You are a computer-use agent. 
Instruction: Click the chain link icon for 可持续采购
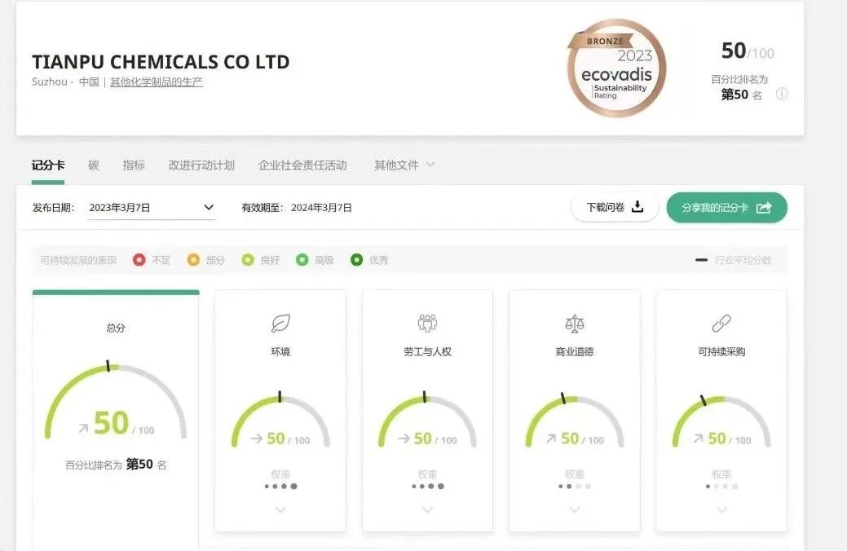pos(721,323)
